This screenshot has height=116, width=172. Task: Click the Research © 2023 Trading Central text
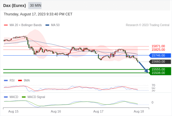(148, 25)
